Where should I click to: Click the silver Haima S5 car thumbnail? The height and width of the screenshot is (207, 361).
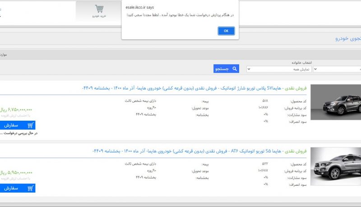[336, 166]
